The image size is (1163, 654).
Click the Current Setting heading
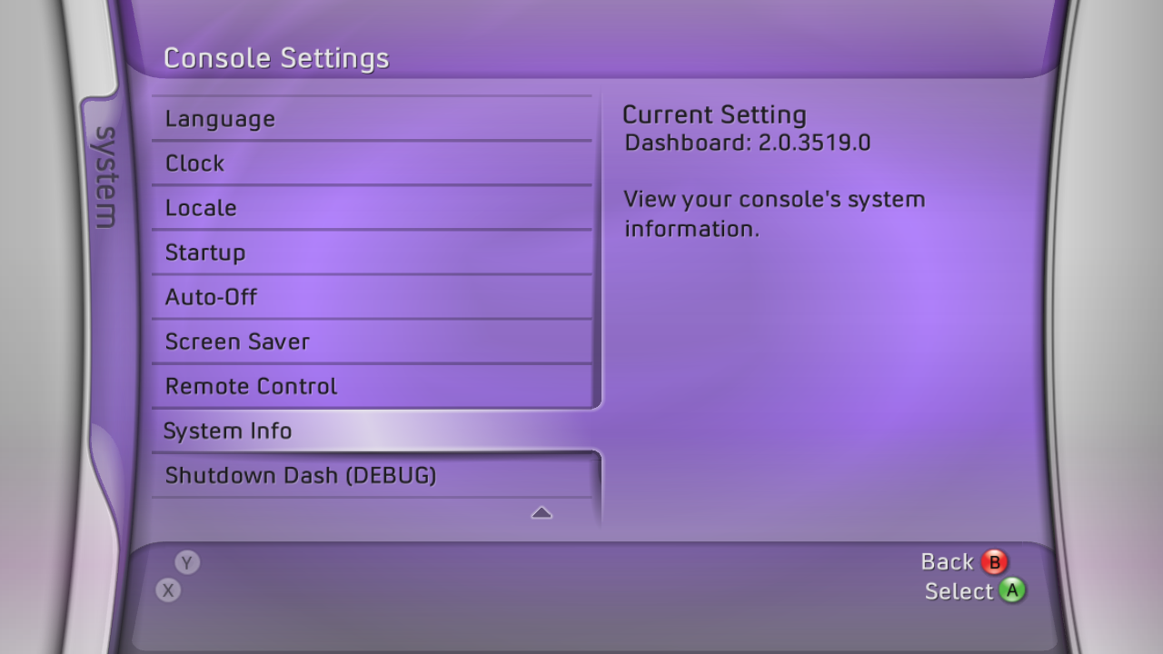point(714,114)
